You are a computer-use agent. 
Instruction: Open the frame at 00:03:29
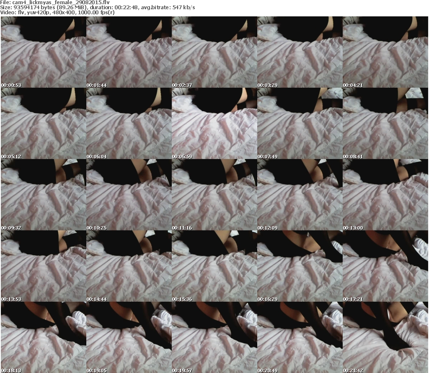tap(300, 52)
